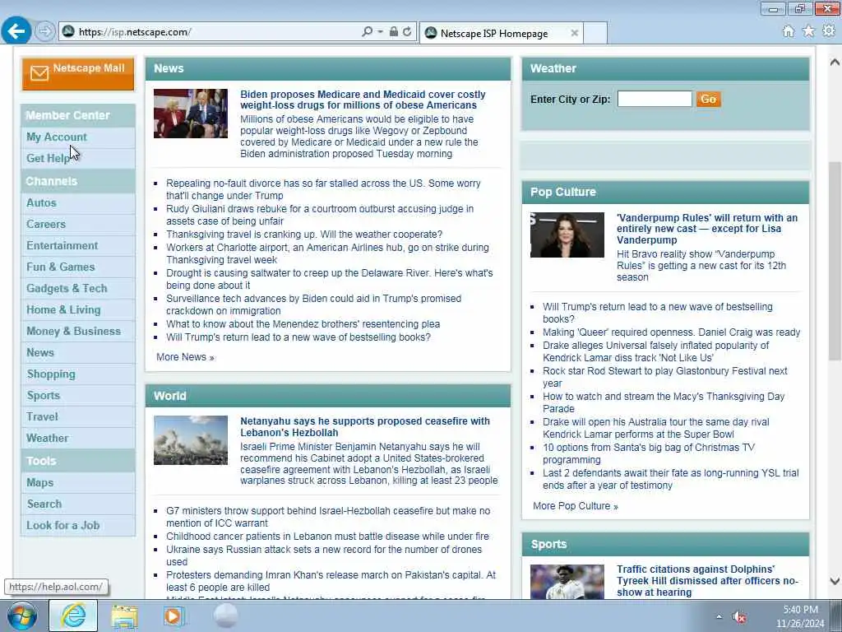Open Get Help link

48,159
